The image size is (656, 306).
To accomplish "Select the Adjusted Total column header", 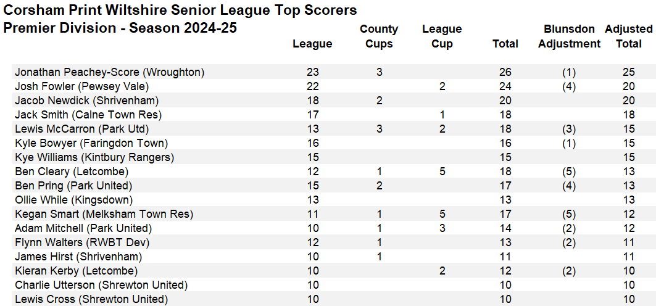I will [x=628, y=36].
